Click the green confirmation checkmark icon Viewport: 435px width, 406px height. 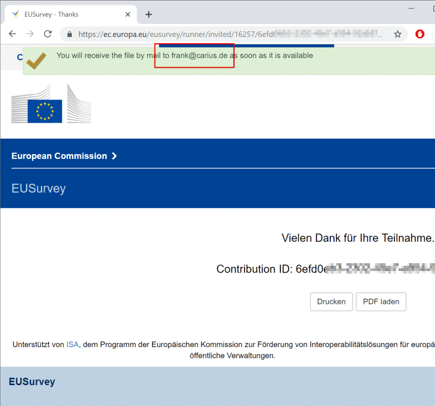[36, 61]
